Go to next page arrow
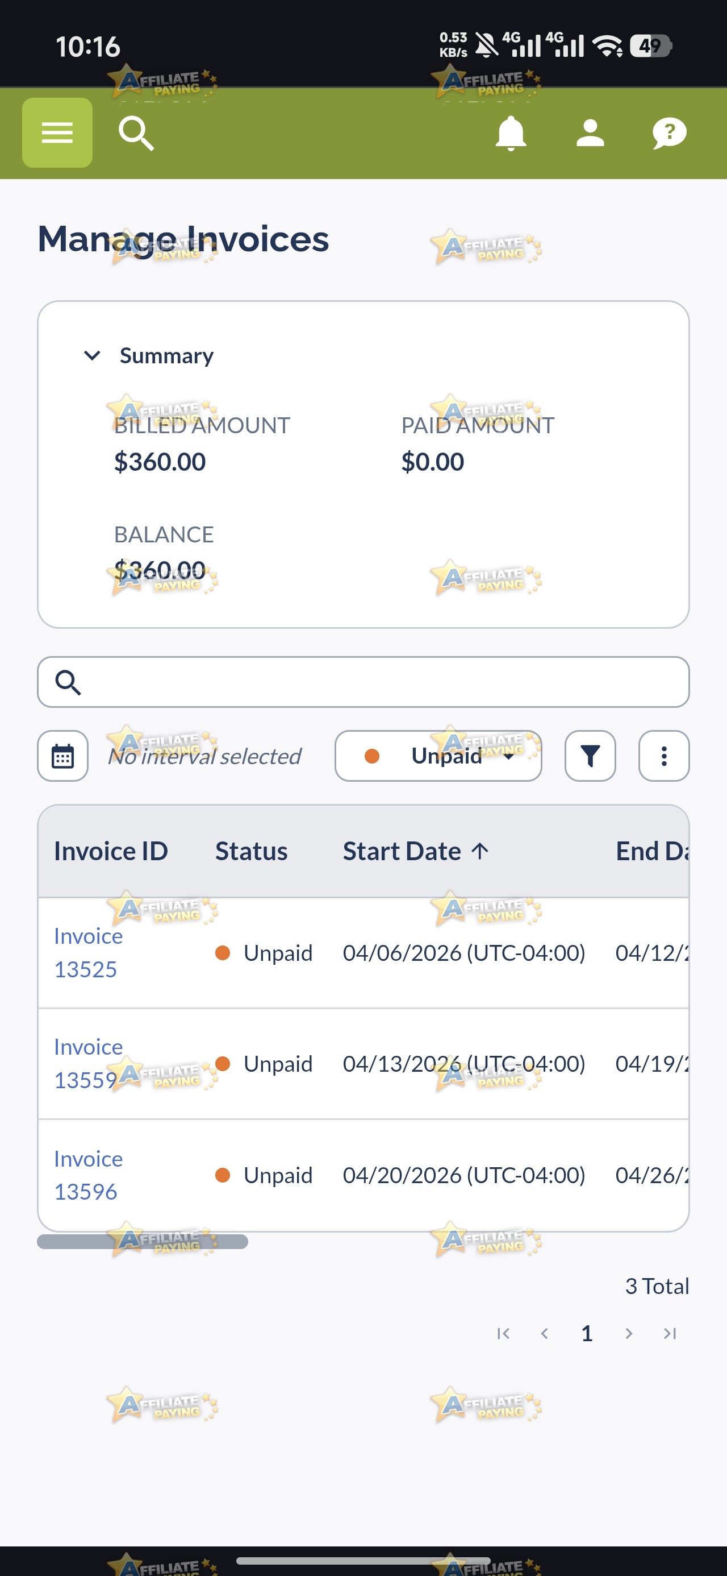Screen dimensions: 727x1576 (x=629, y=1333)
